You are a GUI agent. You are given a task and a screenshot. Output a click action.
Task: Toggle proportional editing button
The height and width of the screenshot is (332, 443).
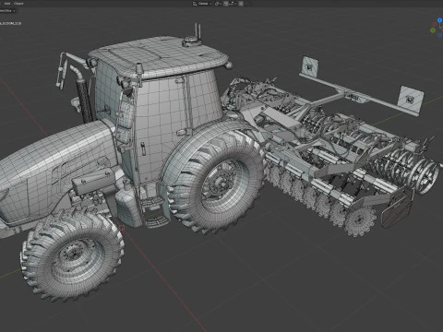point(241,4)
